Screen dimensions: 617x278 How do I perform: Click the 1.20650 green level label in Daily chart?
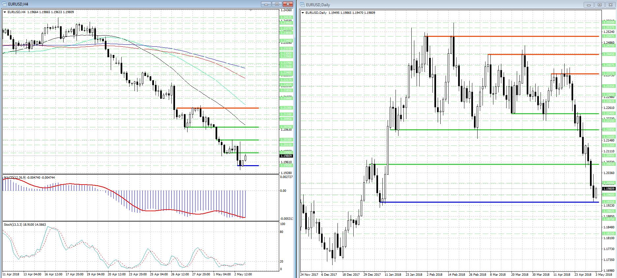(609, 164)
